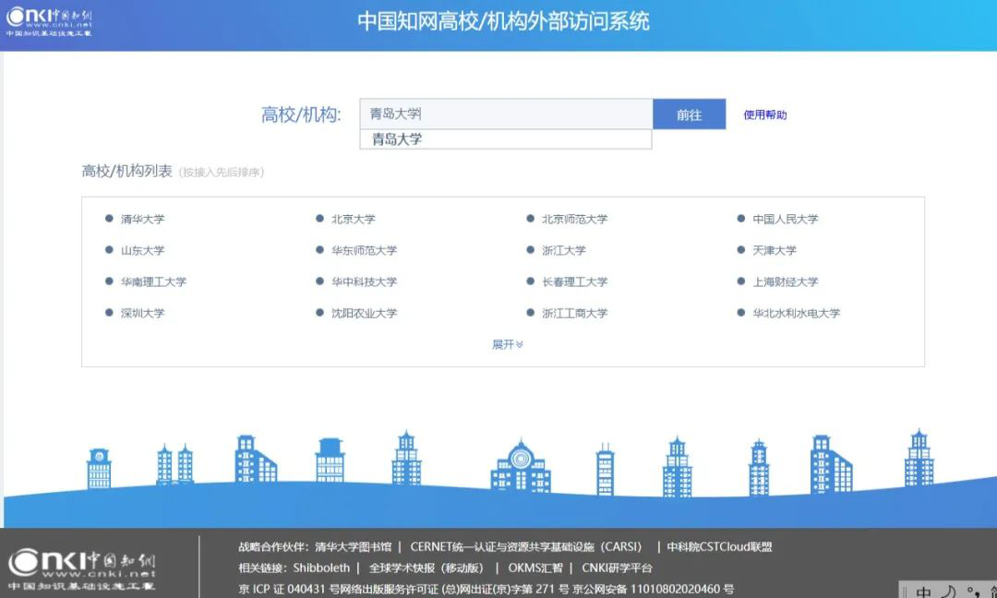The height and width of the screenshot is (598, 997).
Task: Select 青岛大学 autocomplete suggestion
Action: (x=506, y=139)
